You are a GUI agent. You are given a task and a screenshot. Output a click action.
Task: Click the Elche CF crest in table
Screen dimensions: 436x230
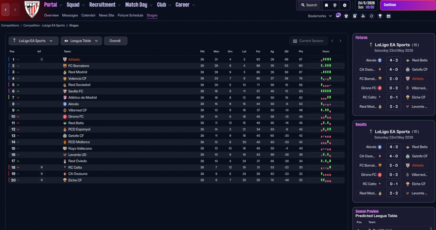click(65, 180)
